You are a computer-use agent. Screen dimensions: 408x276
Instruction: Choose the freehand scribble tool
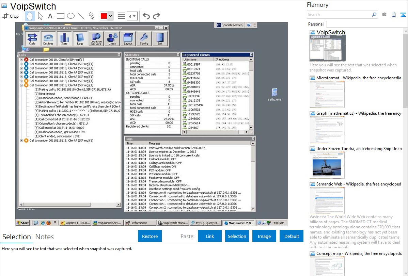(91, 16)
